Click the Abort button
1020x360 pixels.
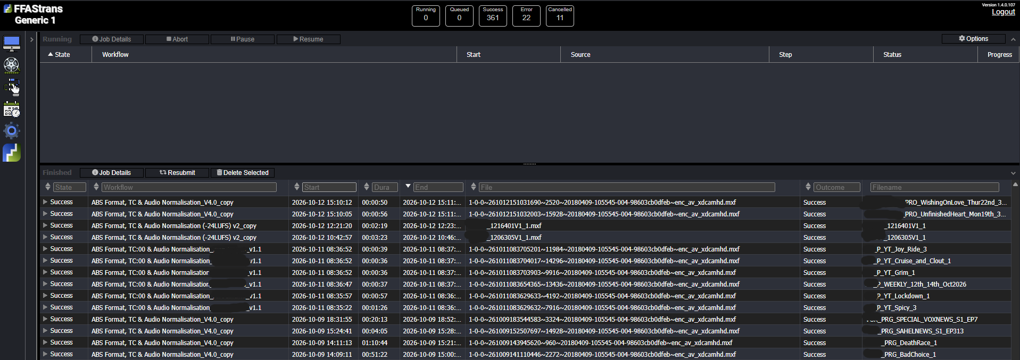tap(177, 39)
